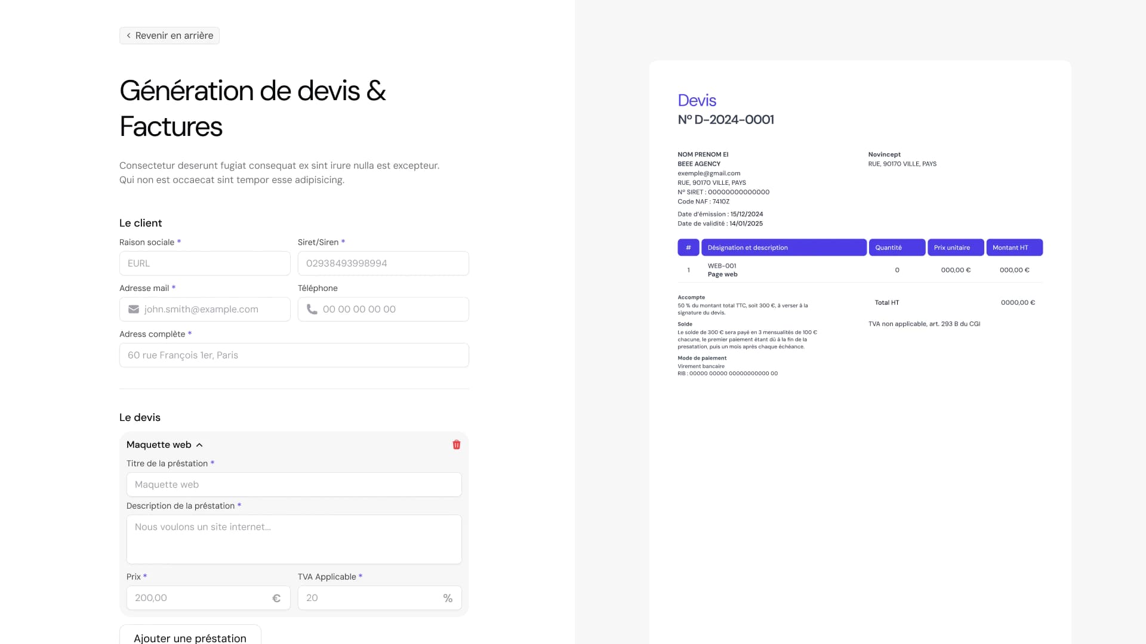This screenshot has width=1146, height=644.
Task: Click the phone icon in Téléphone field
Action: [x=312, y=309]
